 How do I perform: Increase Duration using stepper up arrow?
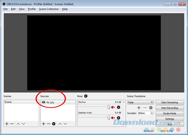(152, 112)
